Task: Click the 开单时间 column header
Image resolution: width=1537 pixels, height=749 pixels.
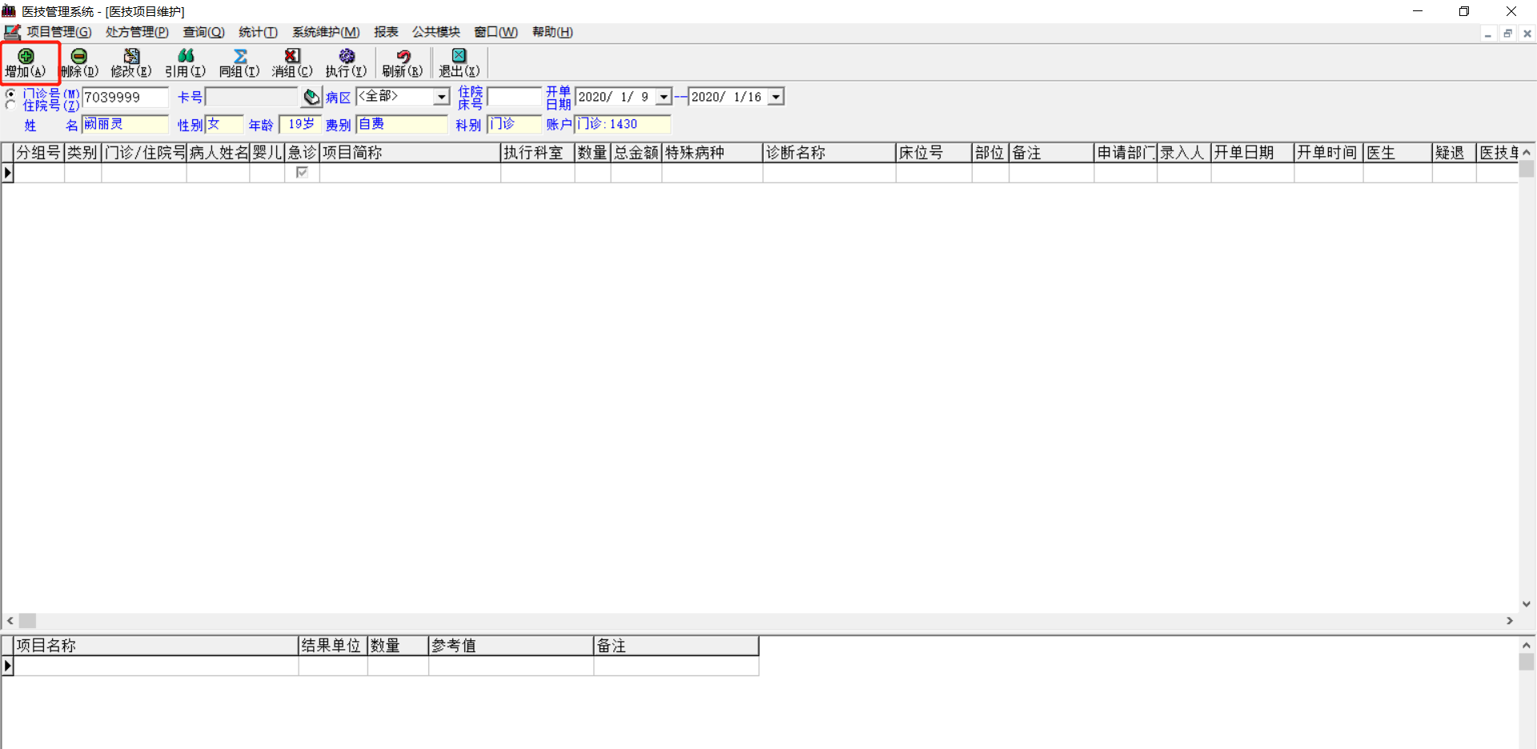Action: (x=1329, y=153)
